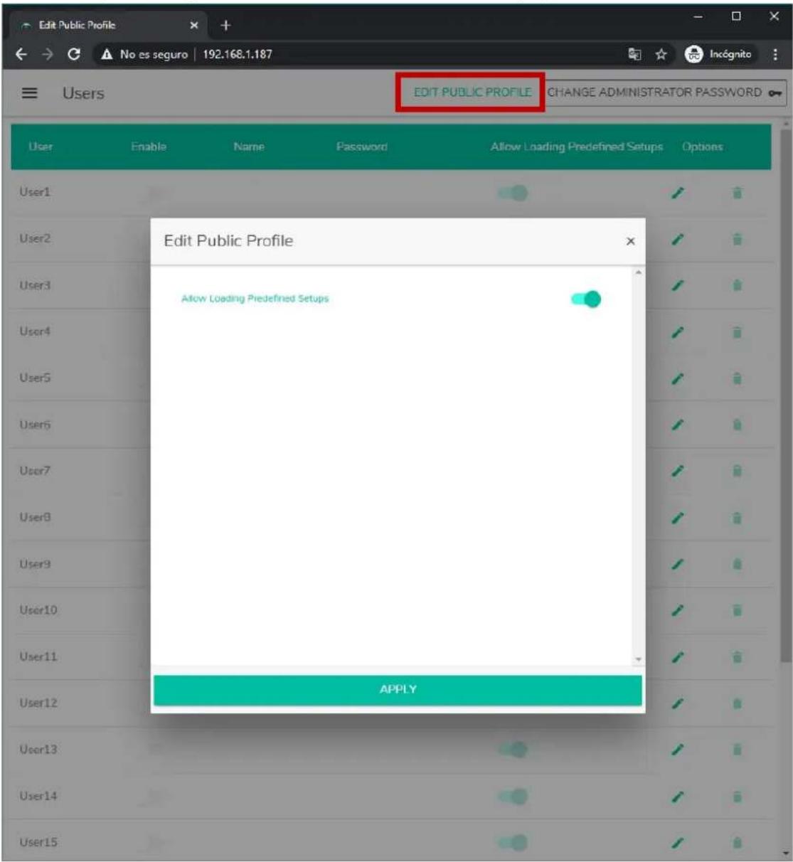
Task: Delete User10 with the trash icon
Action: tap(738, 611)
